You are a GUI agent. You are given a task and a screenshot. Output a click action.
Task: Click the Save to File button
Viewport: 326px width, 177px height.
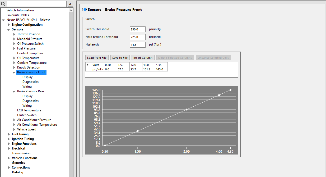(x=120, y=58)
